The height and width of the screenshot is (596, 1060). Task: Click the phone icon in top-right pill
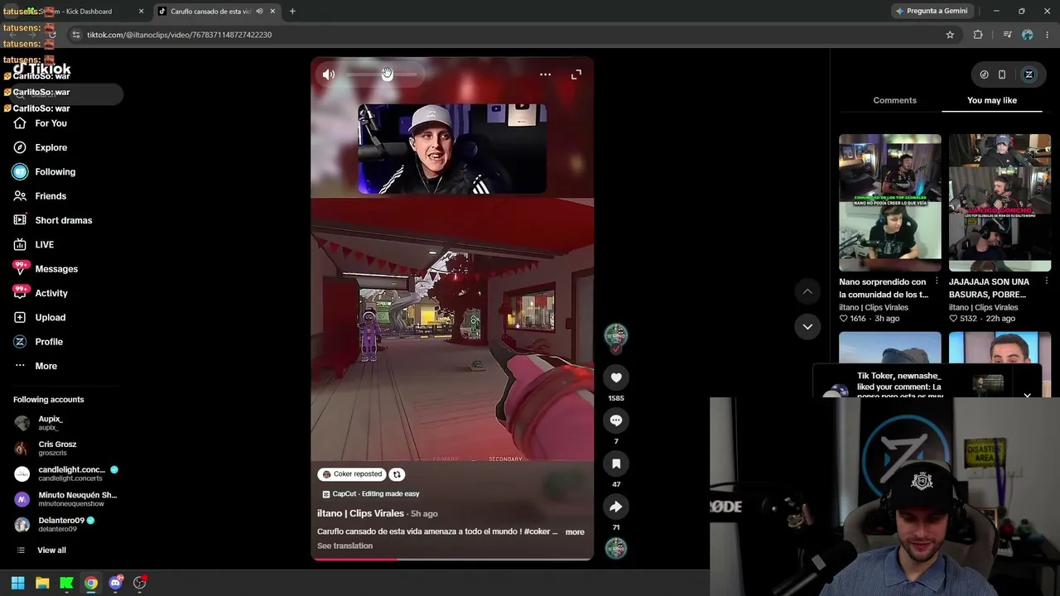1002,74
